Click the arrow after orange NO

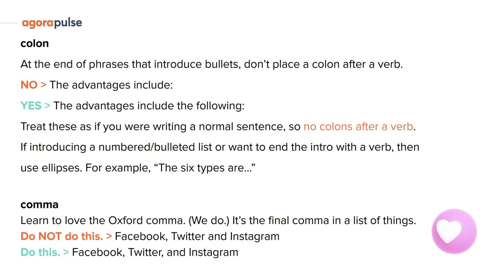click(43, 85)
